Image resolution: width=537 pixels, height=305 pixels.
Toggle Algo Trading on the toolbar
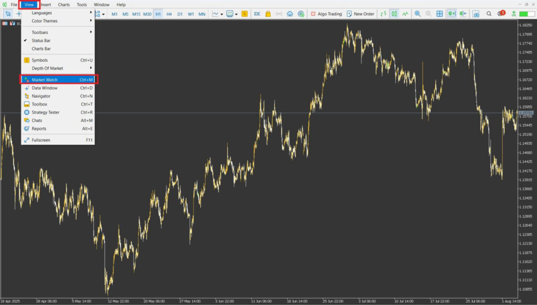tap(326, 14)
